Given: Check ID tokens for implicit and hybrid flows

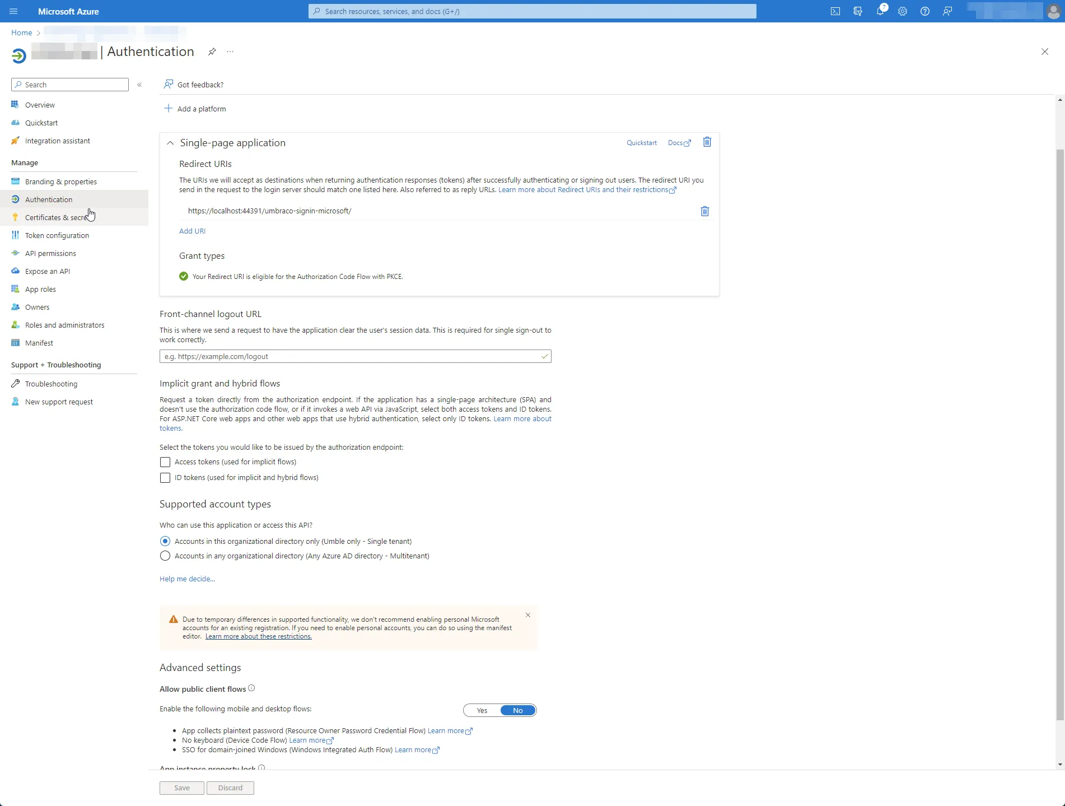Looking at the screenshot, I should (x=165, y=478).
